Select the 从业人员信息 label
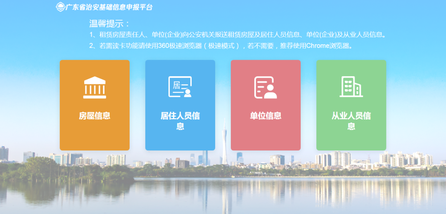 click(x=351, y=121)
